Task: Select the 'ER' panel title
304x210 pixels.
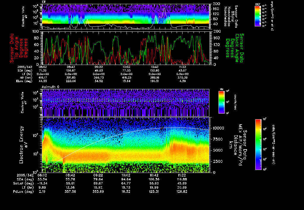Action: point(44,2)
